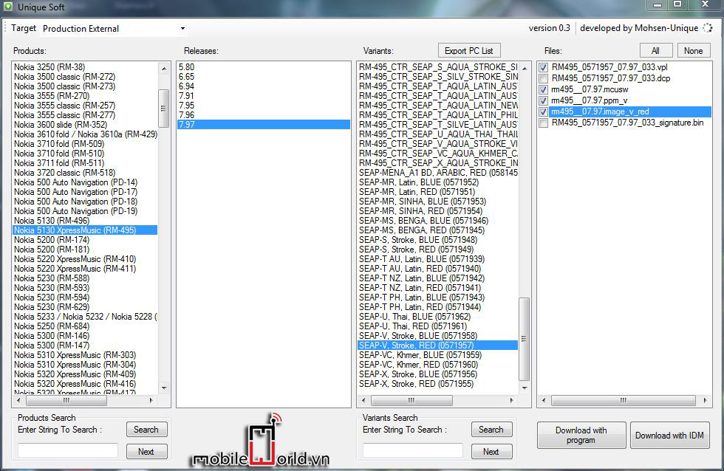
Task: Focus the Products Search text field
Action: tap(68, 450)
